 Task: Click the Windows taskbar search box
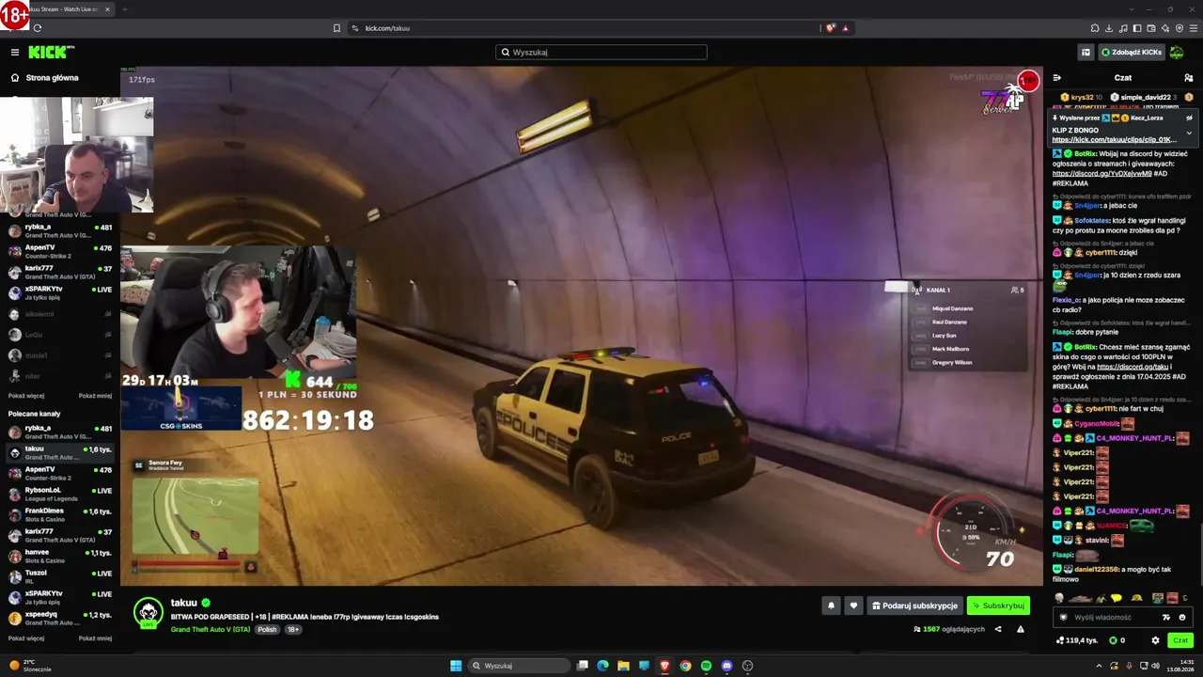pyautogui.click(x=521, y=666)
